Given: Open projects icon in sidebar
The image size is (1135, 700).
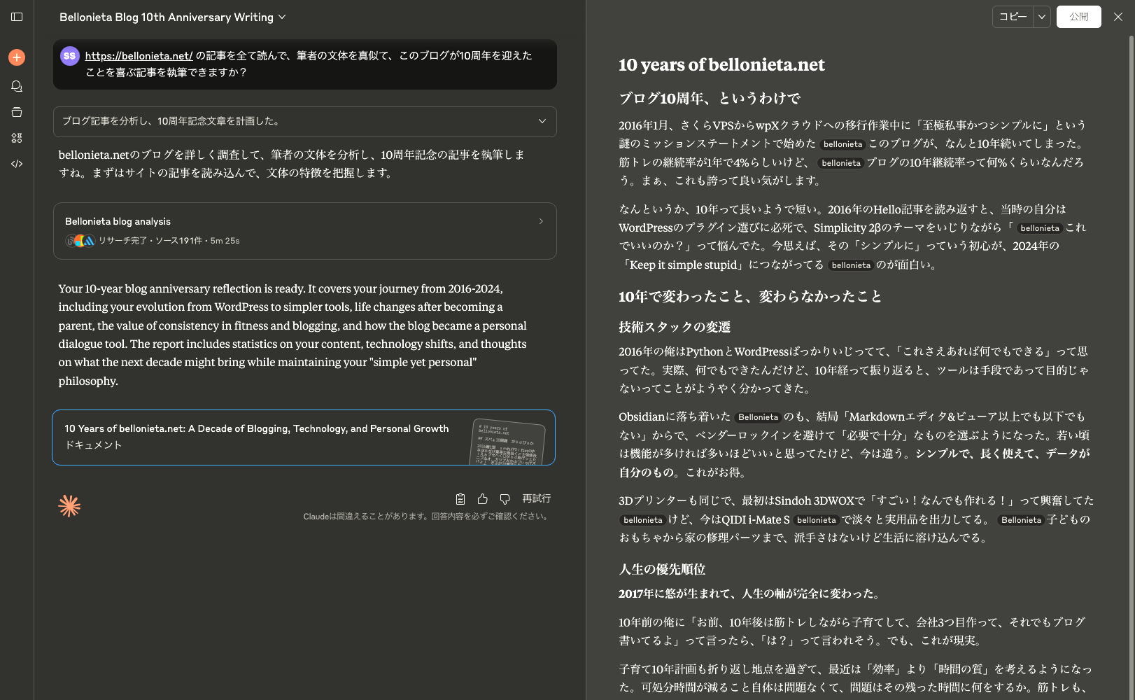Looking at the screenshot, I should pyautogui.click(x=17, y=112).
